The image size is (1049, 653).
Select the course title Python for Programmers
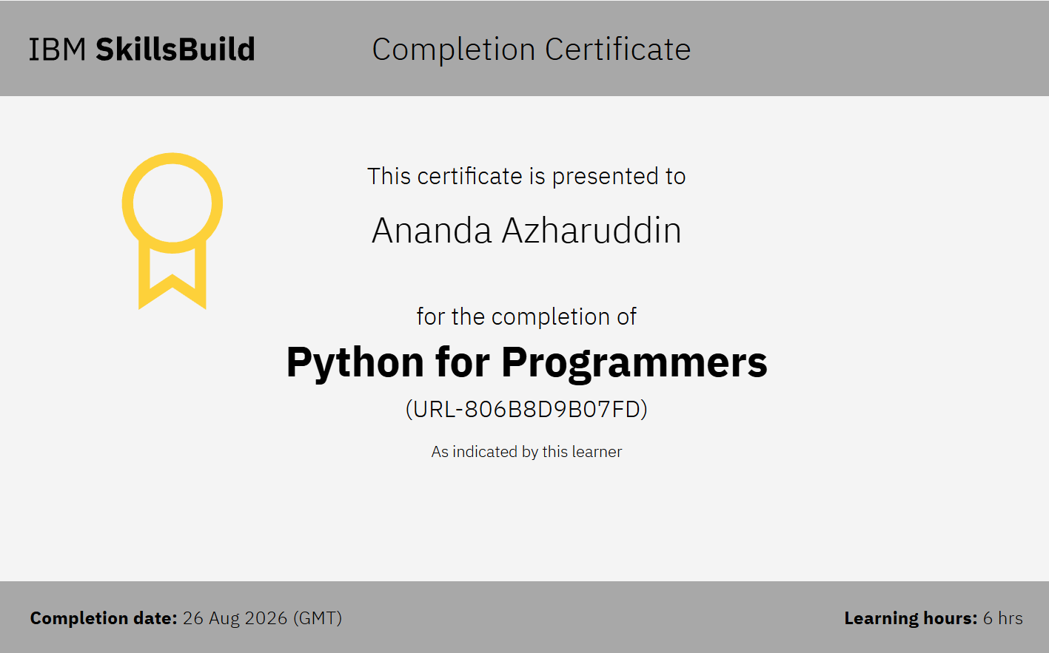coord(526,362)
